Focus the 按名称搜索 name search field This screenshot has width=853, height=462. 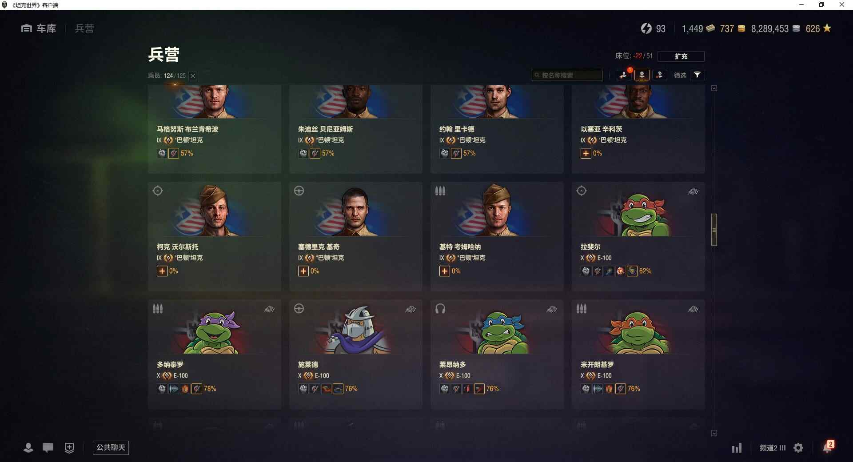tap(567, 75)
